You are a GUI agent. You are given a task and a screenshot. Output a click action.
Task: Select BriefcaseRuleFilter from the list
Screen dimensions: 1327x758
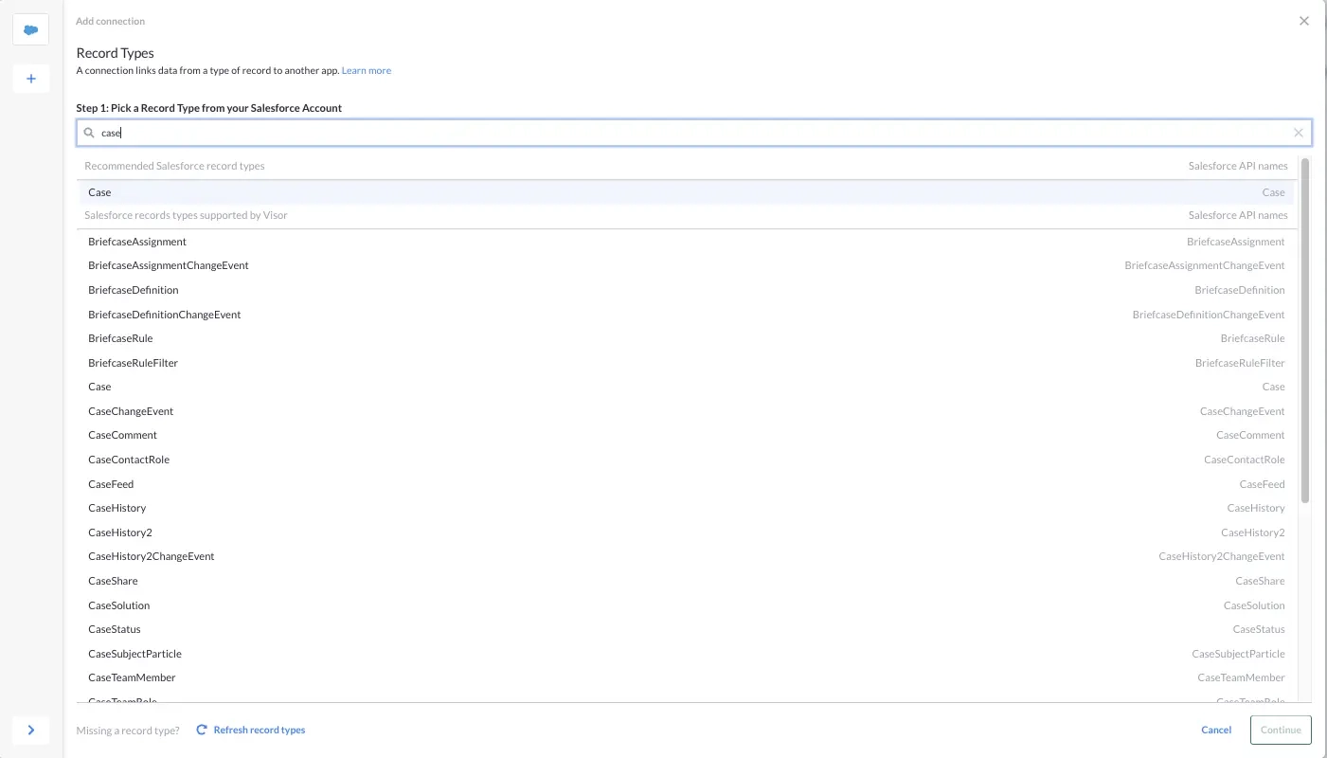tap(133, 363)
